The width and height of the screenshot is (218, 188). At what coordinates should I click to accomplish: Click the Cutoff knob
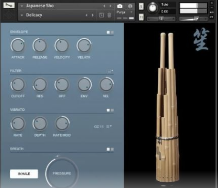[x=18, y=84]
